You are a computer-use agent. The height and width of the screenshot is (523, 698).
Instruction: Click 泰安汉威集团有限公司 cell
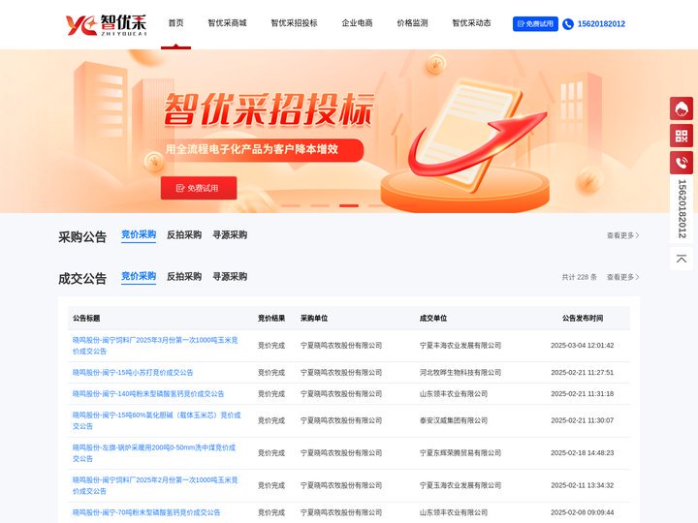[x=454, y=420]
